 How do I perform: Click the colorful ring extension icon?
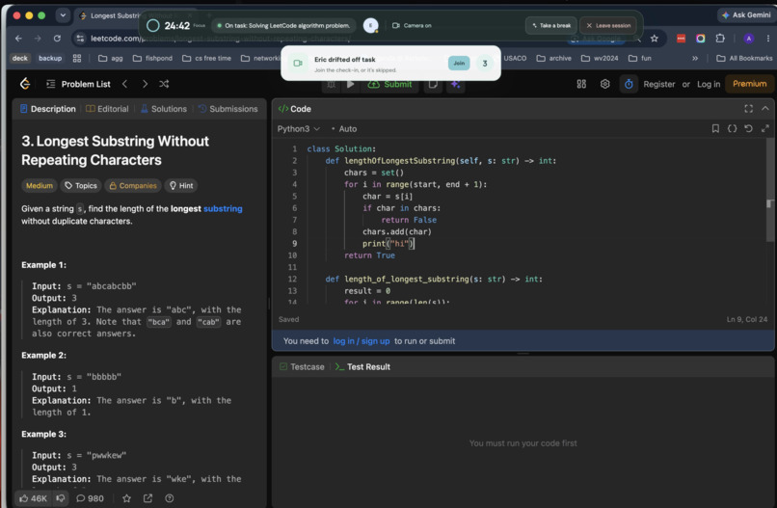(700, 39)
